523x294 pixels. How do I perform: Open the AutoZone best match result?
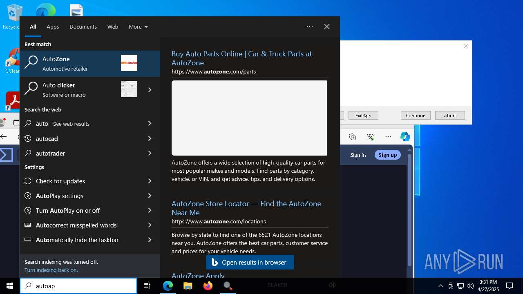tap(90, 63)
